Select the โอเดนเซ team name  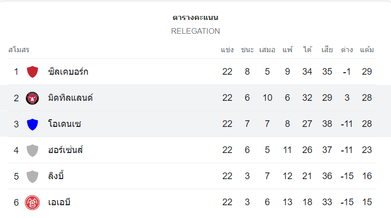pyautogui.click(x=64, y=124)
